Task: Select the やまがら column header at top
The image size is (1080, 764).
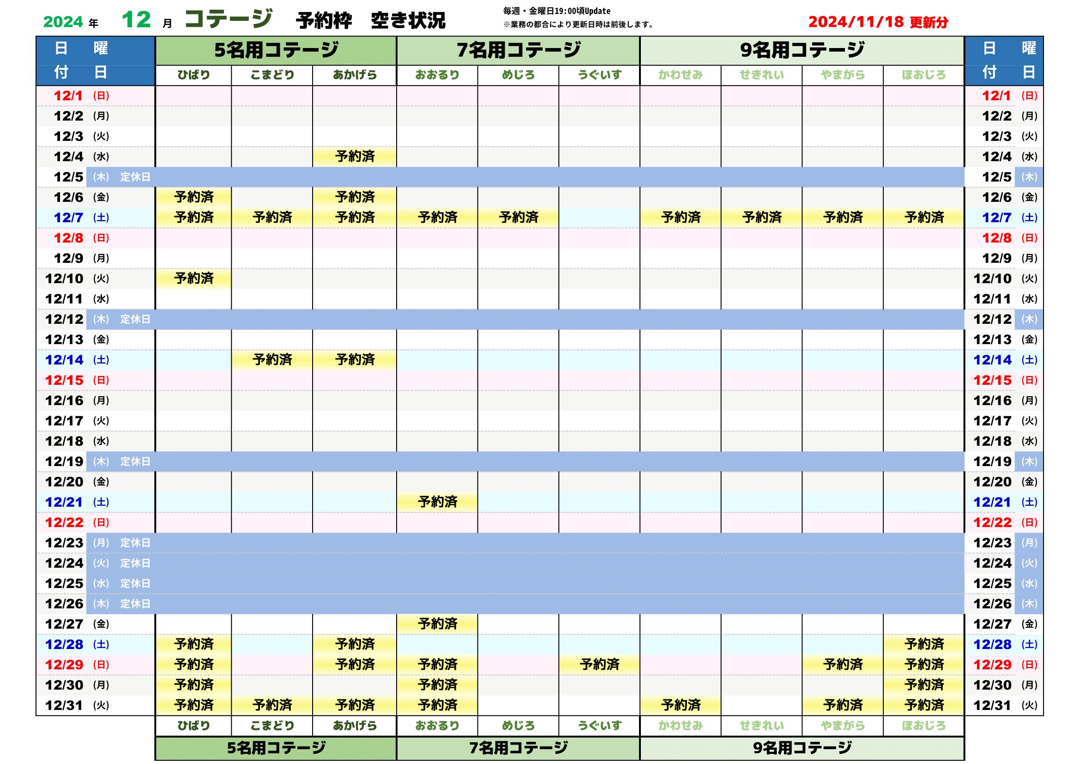Action: pyautogui.click(x=843, y=75)
